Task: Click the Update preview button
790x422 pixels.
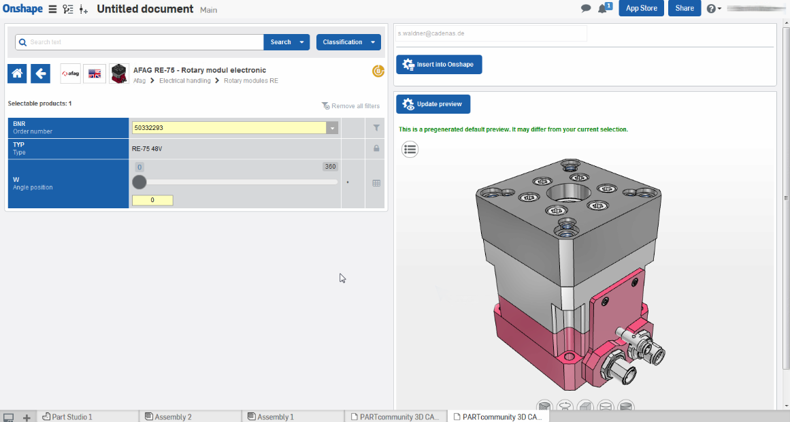Action: click(433, 104)
